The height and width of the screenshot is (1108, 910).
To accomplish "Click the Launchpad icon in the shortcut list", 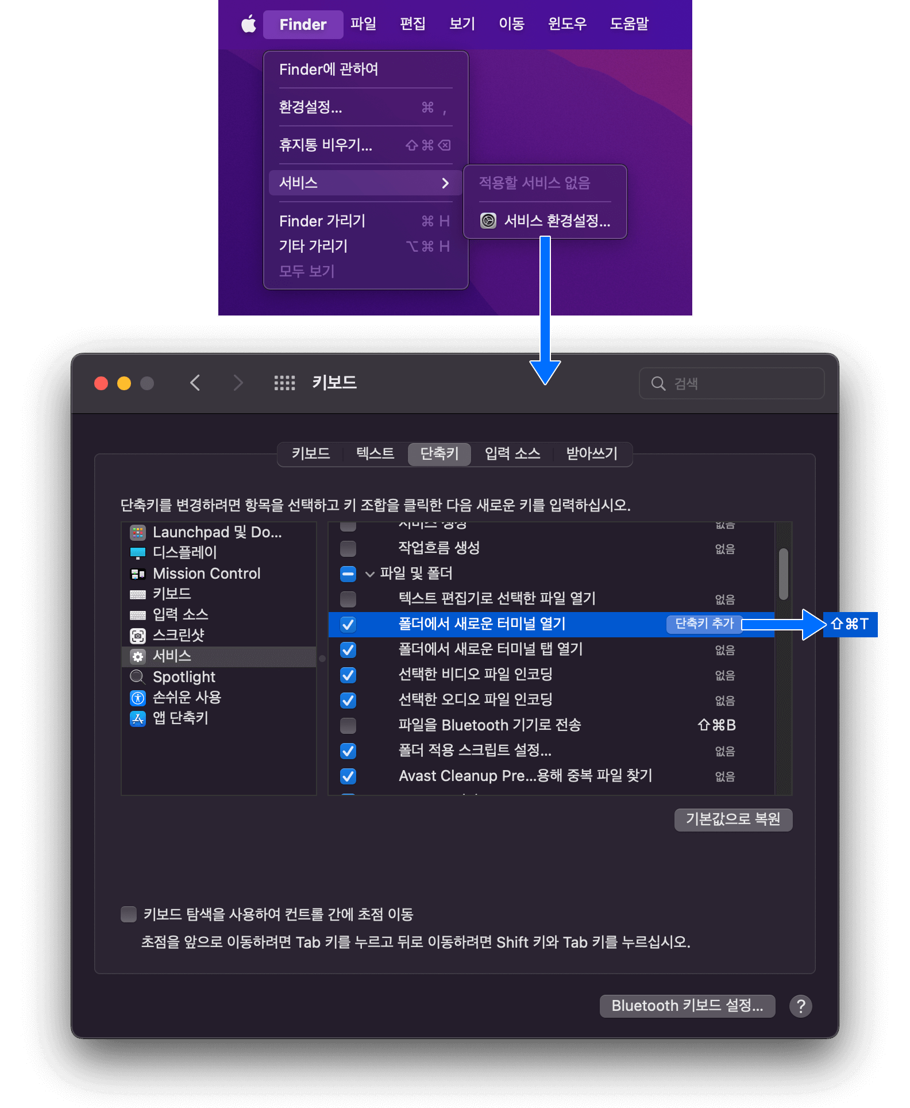I will (x=138, y=533).
